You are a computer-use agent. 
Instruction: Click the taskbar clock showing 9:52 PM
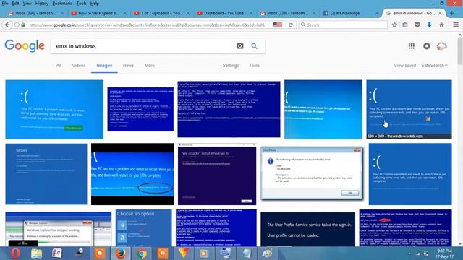445,253
